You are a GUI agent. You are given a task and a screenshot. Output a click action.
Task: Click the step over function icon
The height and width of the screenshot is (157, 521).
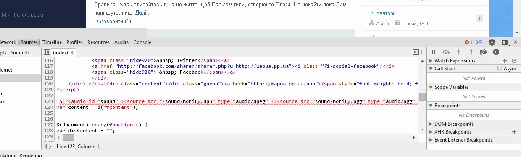(x=446, y=52)
